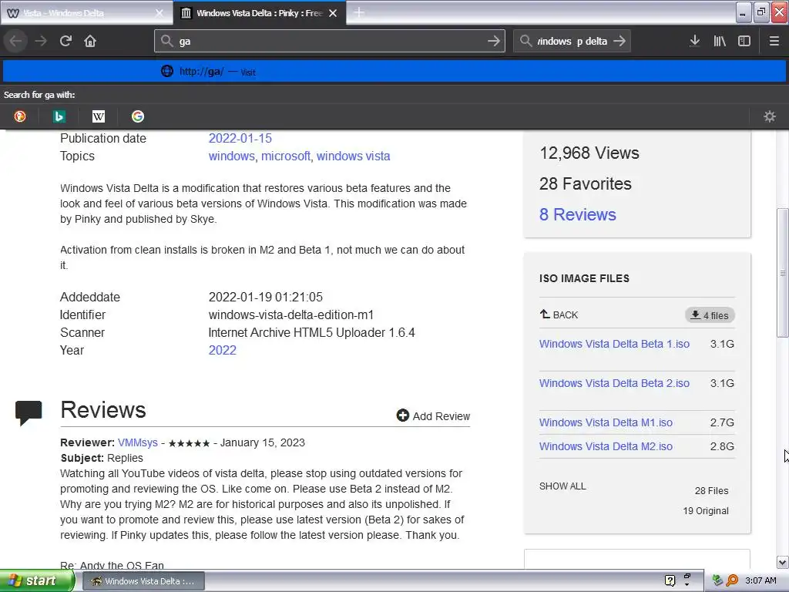
Task: Click BACK in ISO Image Files
Action: tap(559, 314)
